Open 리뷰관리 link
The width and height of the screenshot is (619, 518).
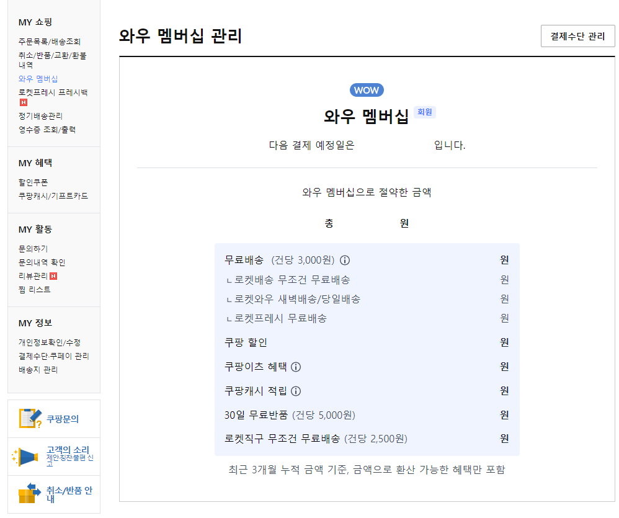[33, 276]
